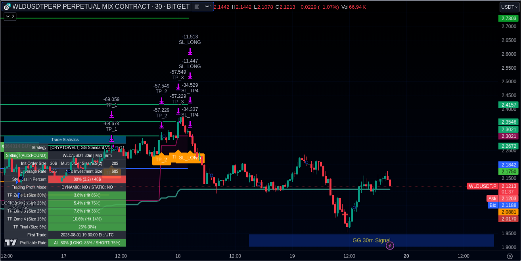521x261 pixels.
Task: Open the USDT currency dropdown
Action: [509, 7]
